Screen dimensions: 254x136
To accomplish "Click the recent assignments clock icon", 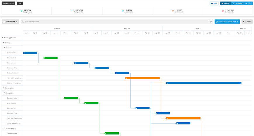I will [173, 11].
